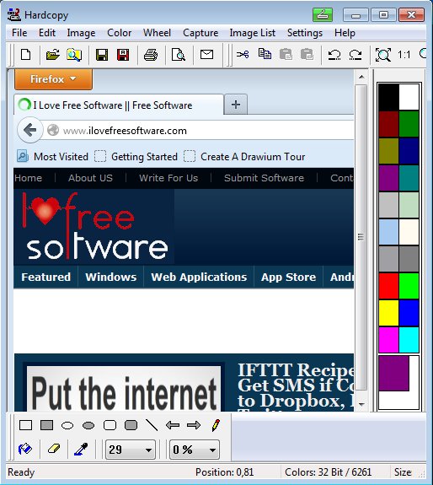Click the red Save As floppy icon
Screen dimensions: 433x485
click(x=123, y=55)
